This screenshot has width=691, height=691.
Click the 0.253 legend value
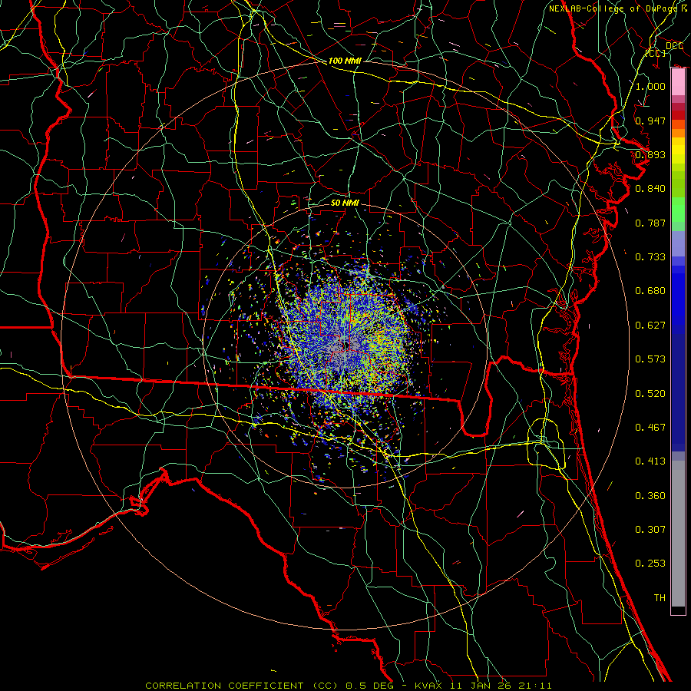point(650,564)
